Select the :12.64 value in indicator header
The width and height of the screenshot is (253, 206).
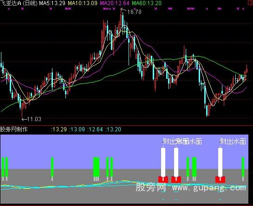pyautogui.click(x=95, y=129)
